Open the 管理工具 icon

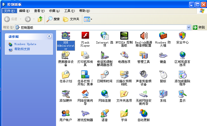(143, 55)
